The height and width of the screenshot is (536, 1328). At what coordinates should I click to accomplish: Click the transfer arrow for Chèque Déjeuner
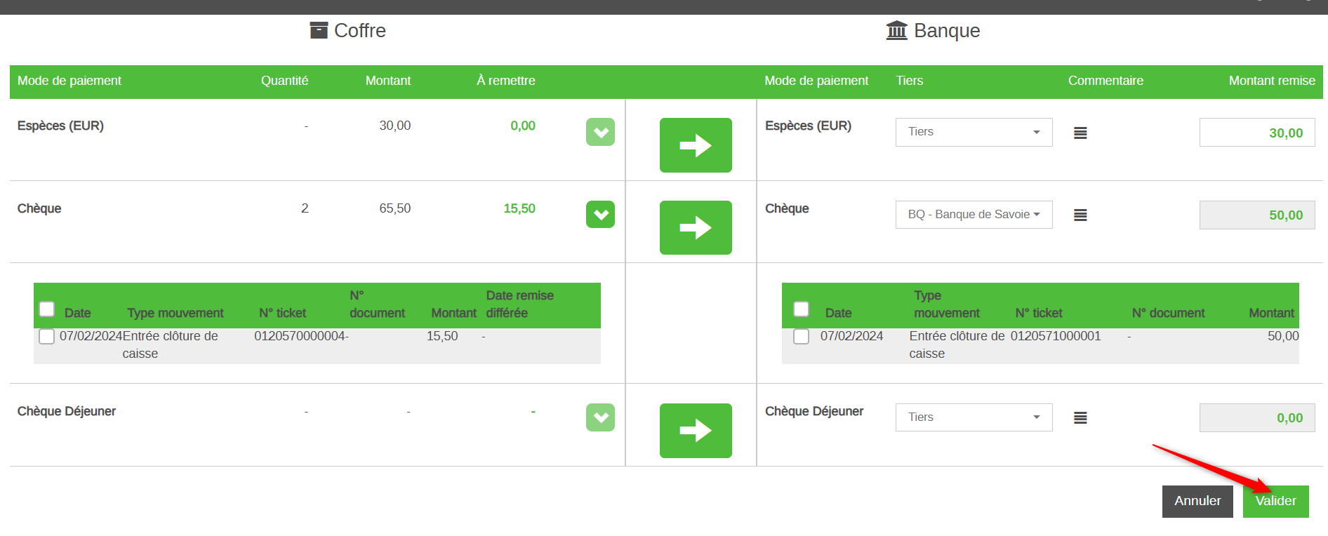[x=695, y=430]
